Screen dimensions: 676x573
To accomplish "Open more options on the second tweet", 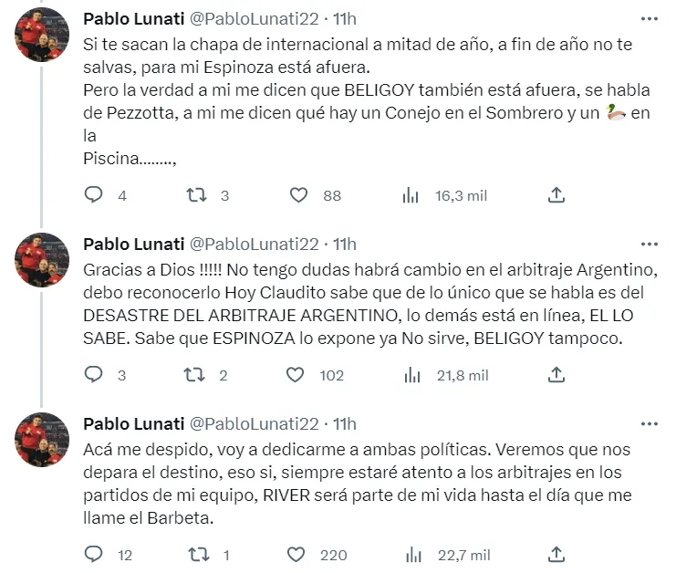I will (649, 244).
